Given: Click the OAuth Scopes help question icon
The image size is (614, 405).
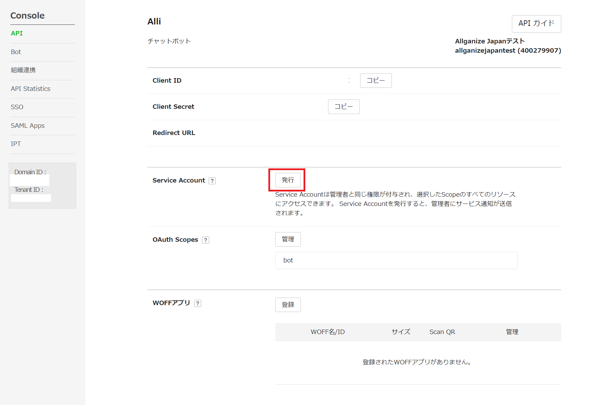Looking at the screenshot, I should pos(206,240).
